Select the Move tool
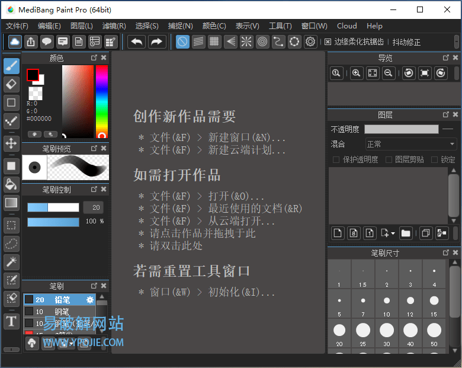 [11, 143]
